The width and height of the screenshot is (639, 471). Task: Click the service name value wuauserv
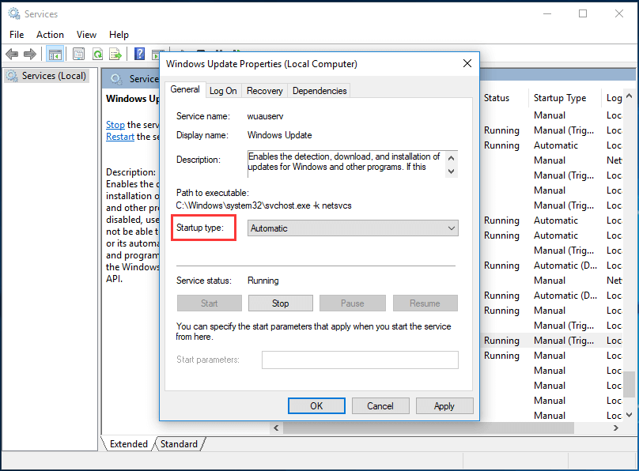(x=265, y=116)
